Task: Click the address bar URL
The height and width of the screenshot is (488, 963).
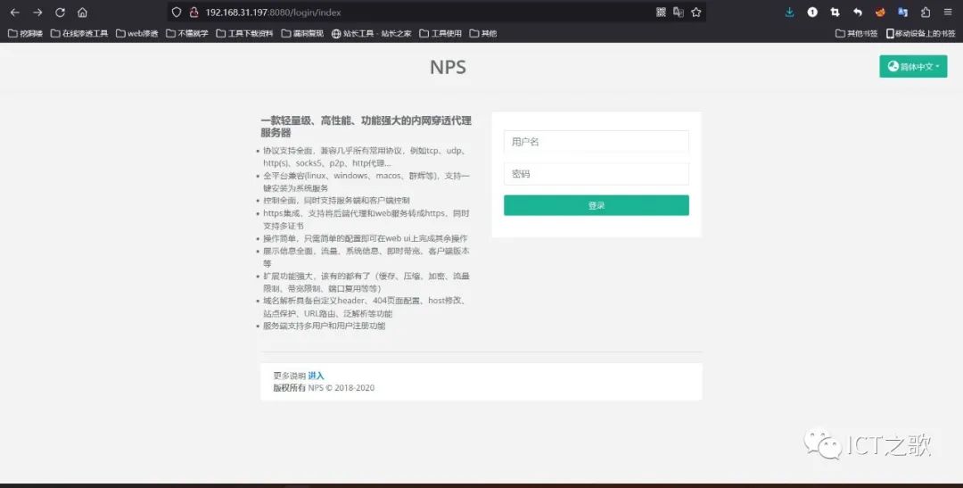Action: (x=274, y=12)
